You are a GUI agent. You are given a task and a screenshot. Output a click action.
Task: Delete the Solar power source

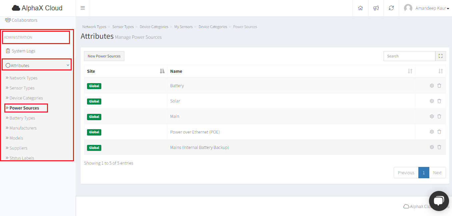tap(439, 101)
